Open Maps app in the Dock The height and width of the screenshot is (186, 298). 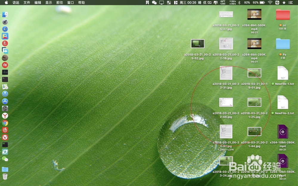[5, 87]
